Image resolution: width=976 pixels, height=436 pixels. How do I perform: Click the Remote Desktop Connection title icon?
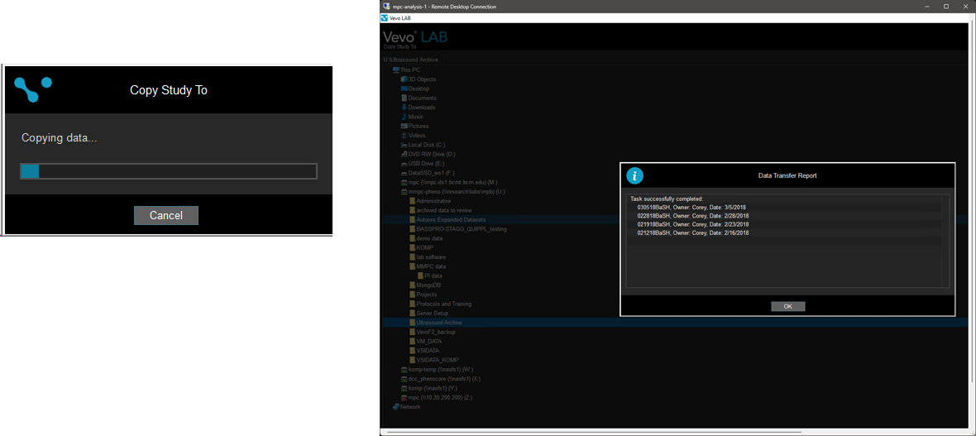pyautogui.click(x=386, y=7)
